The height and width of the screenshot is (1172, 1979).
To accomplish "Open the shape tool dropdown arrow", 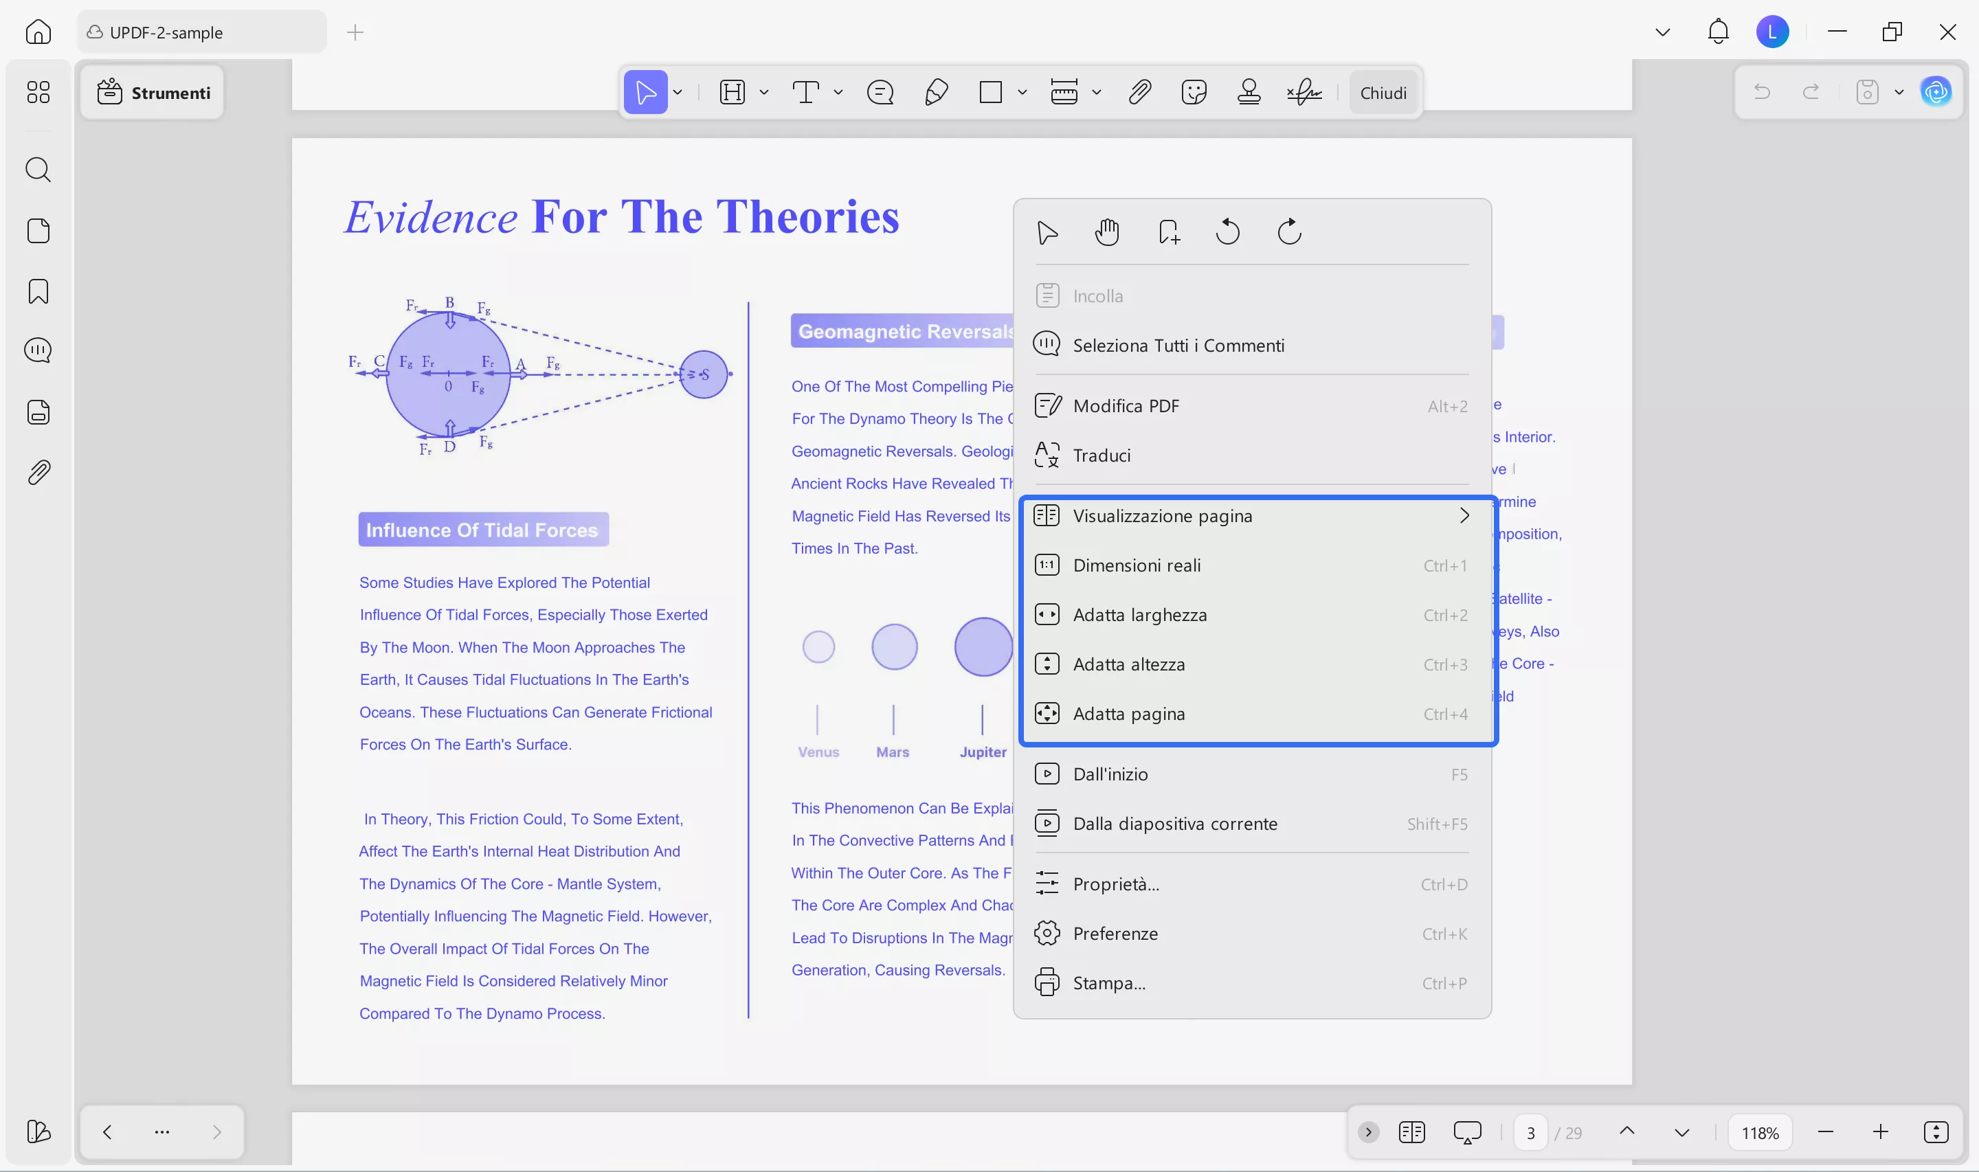I will click(1022, 93).
